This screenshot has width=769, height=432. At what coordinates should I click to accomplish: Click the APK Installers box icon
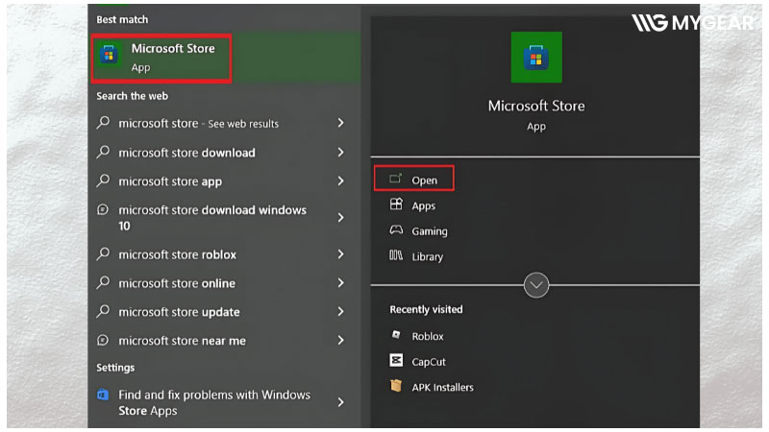(396, 386)
